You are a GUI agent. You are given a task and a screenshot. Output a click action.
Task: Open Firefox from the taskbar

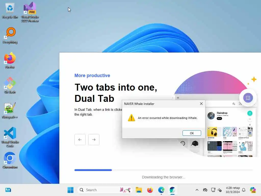click(150, 190)
